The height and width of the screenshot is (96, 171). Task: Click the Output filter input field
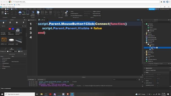pos(125,79)
